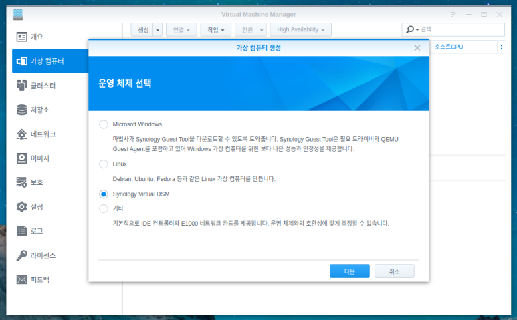Image resolution: width=517 pixels, height=320 pixels.
Task: Expand the 전원 dropdown arrow
Action: 262,30
